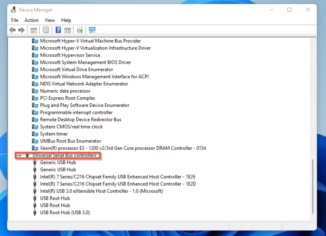
Task: Click the Forward navigation arrow
Action: tap(21, 30)
